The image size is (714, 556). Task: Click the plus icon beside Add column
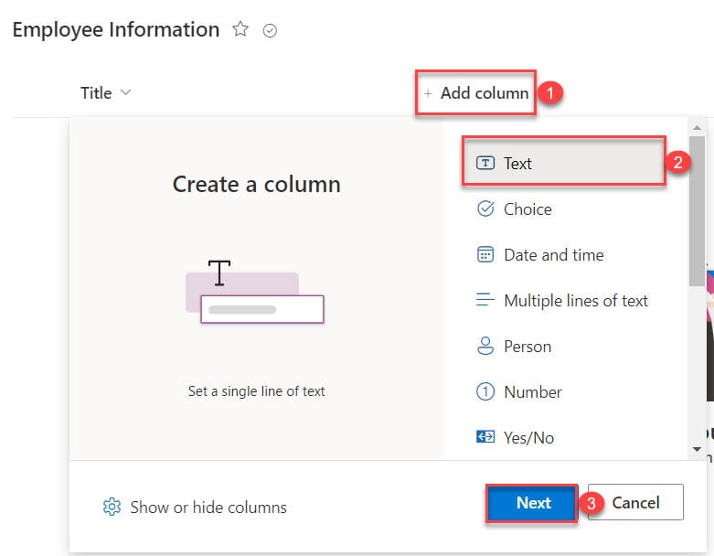tap(428, 94)
